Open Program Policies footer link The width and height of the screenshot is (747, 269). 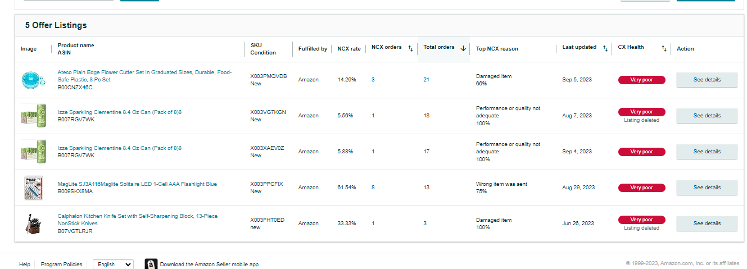point(61,265)
